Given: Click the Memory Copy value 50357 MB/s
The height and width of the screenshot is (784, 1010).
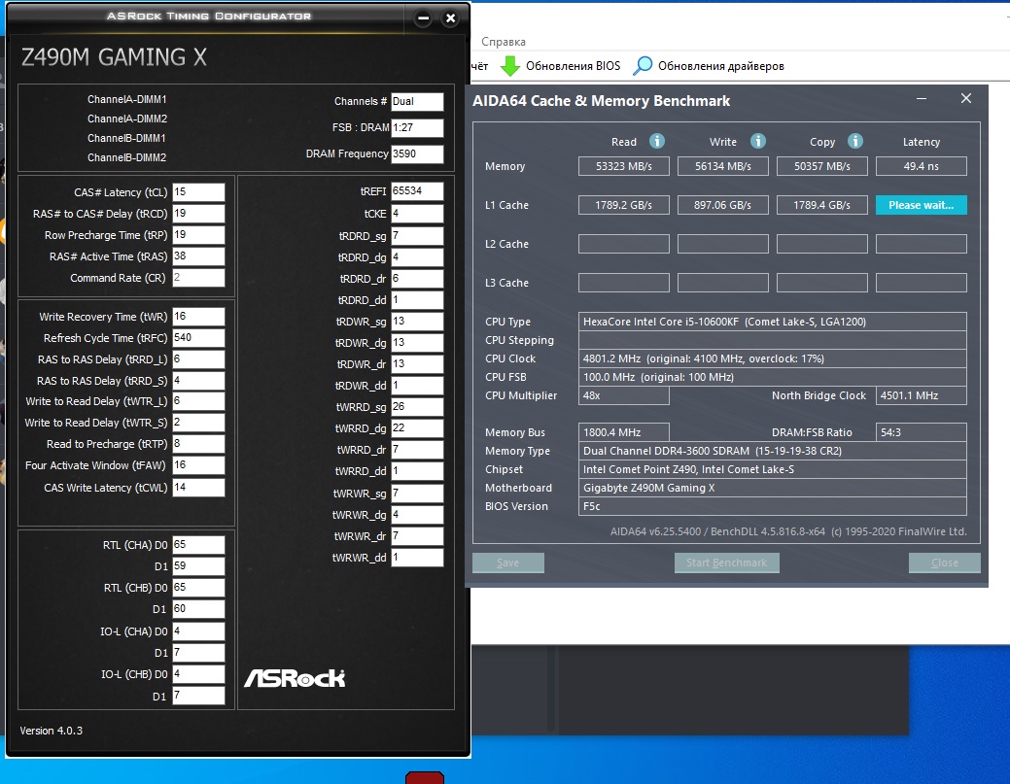Looking at the screenshot, I should pyautogui.click(x=822, y=166).
